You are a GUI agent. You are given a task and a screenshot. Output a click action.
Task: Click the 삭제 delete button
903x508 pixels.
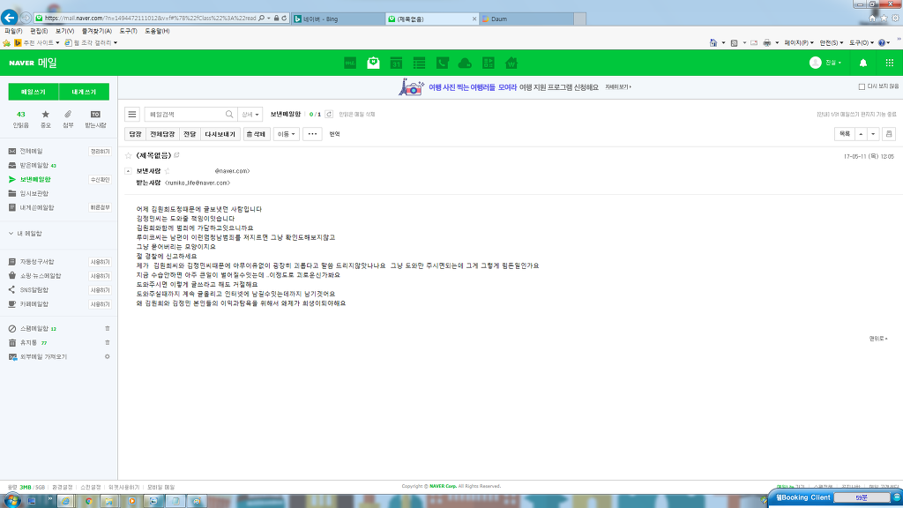click(x=257, y=134)
